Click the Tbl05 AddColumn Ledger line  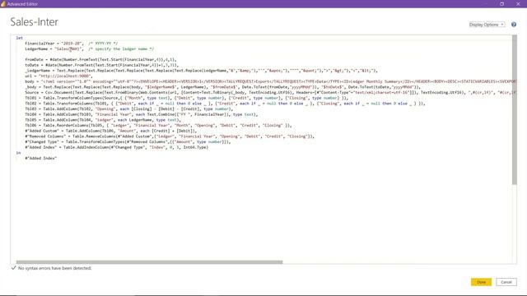(x=102, y=120)
